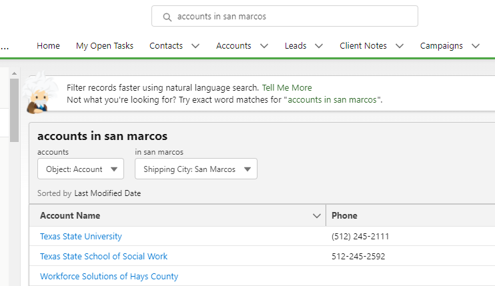495x286 pixels.
Task: Click the Tell Me More link
Action: click(x=287, y=87)
